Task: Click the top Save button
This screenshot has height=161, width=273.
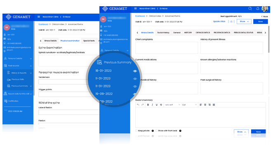Action: pyautogui.click(x=260, y=21)
